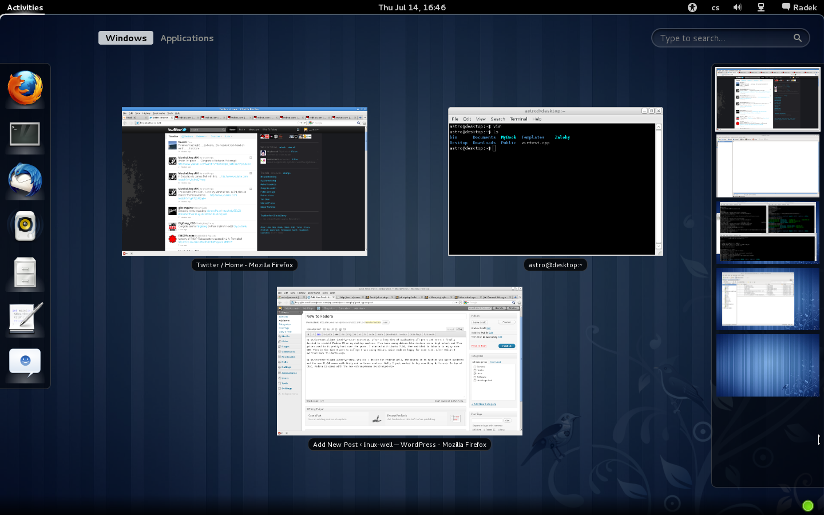The height and width of the screenshot is (515, 824).
Task: Check the Software category checkbox
Action: pos(474,377)
